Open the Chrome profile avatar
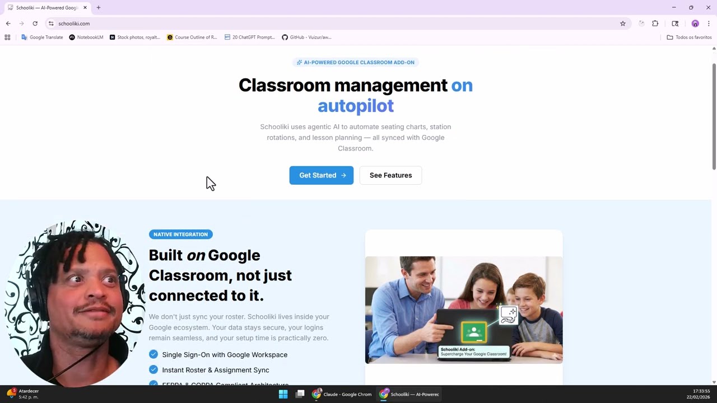 click(695, 24)
